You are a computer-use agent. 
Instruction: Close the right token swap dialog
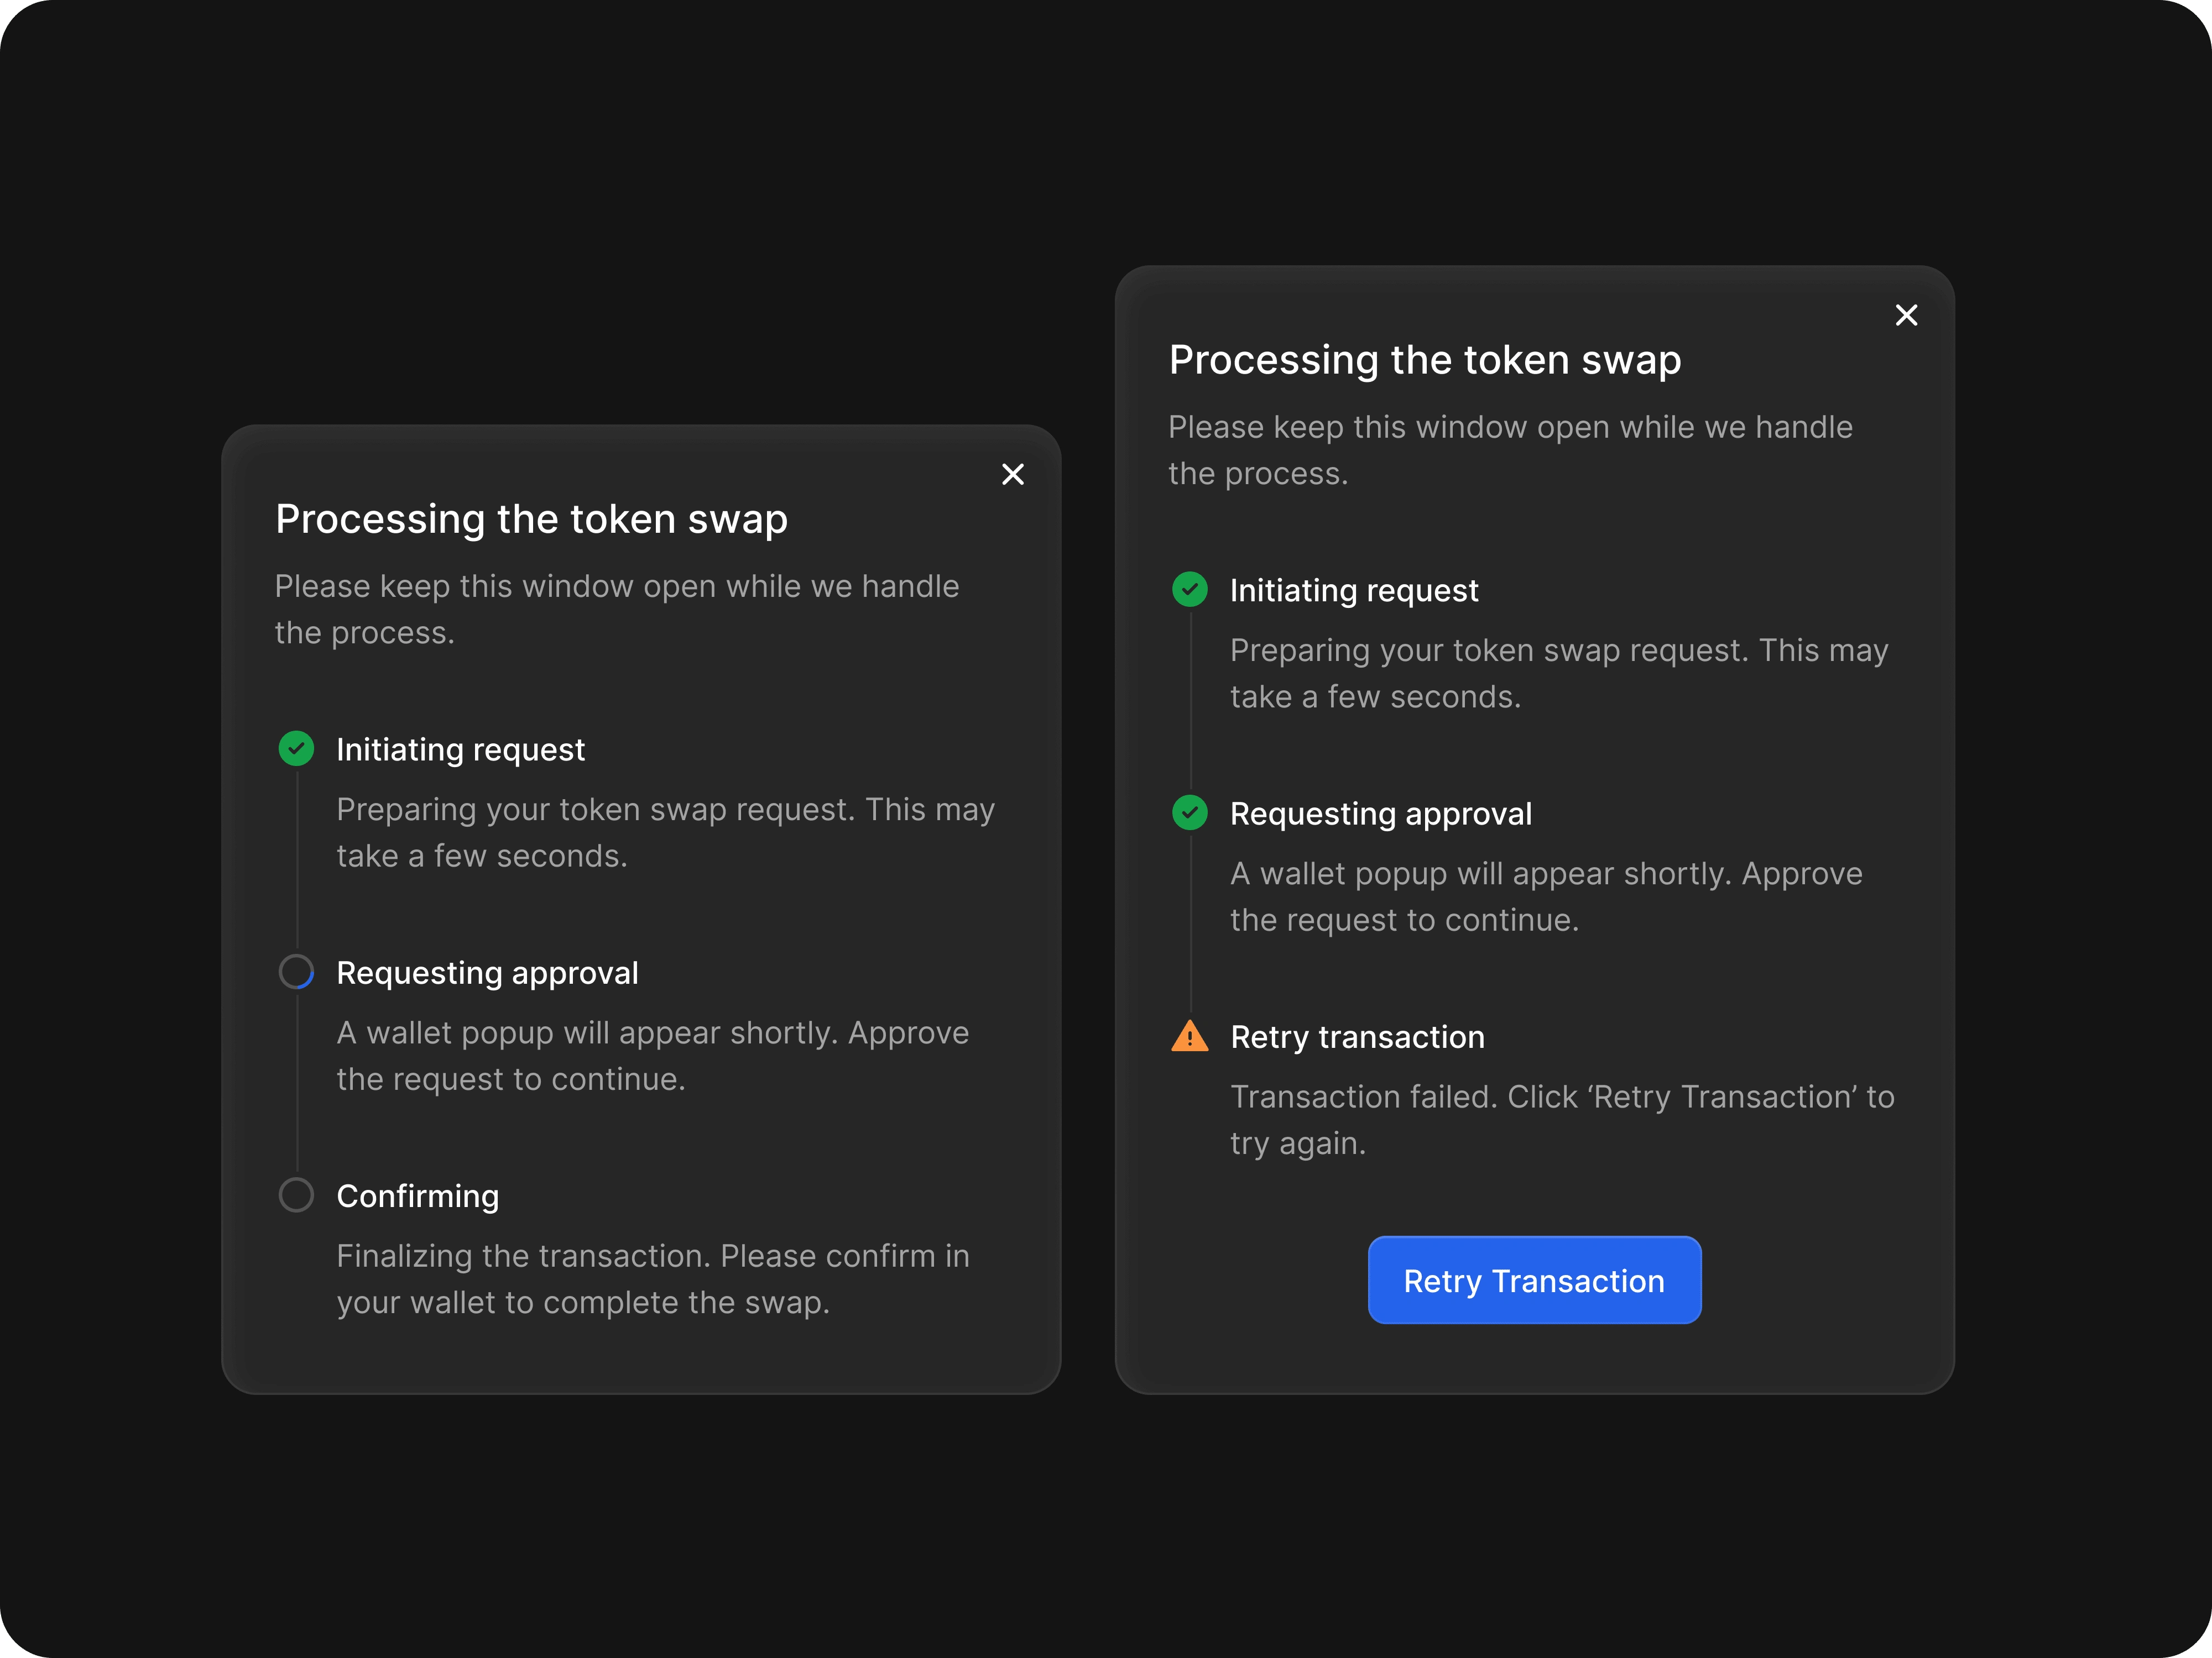click(x=1906, y=316)
